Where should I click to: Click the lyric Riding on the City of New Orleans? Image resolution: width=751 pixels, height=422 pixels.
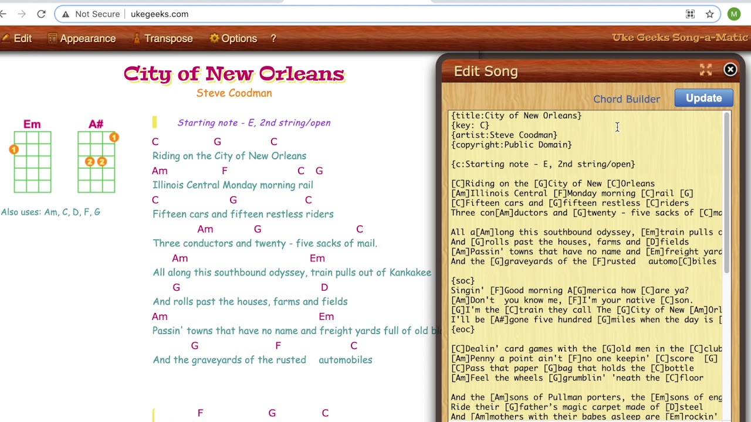[x=229, y=156]
